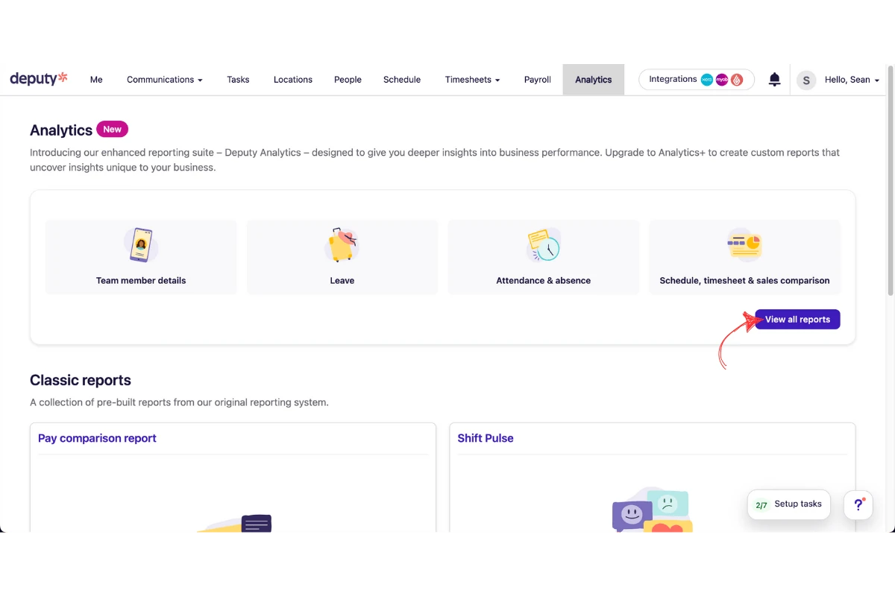
Task: Click the Attendance & absence clock icon
Action: (544, 245)
